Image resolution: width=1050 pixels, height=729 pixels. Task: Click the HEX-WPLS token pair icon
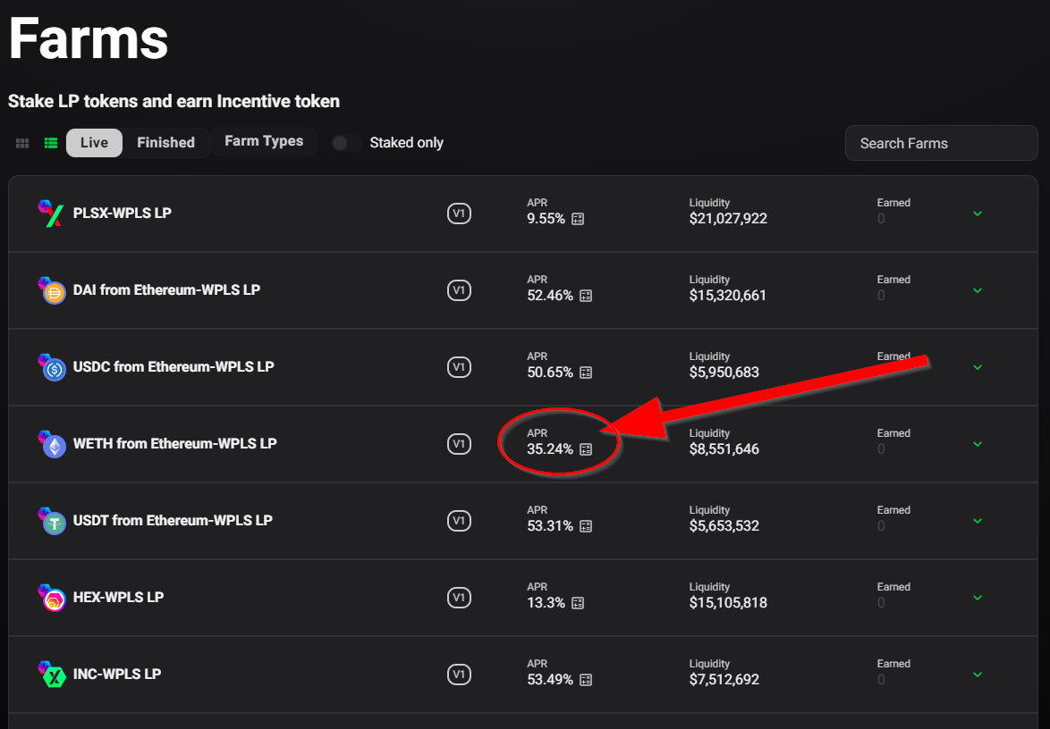point(51,598)
